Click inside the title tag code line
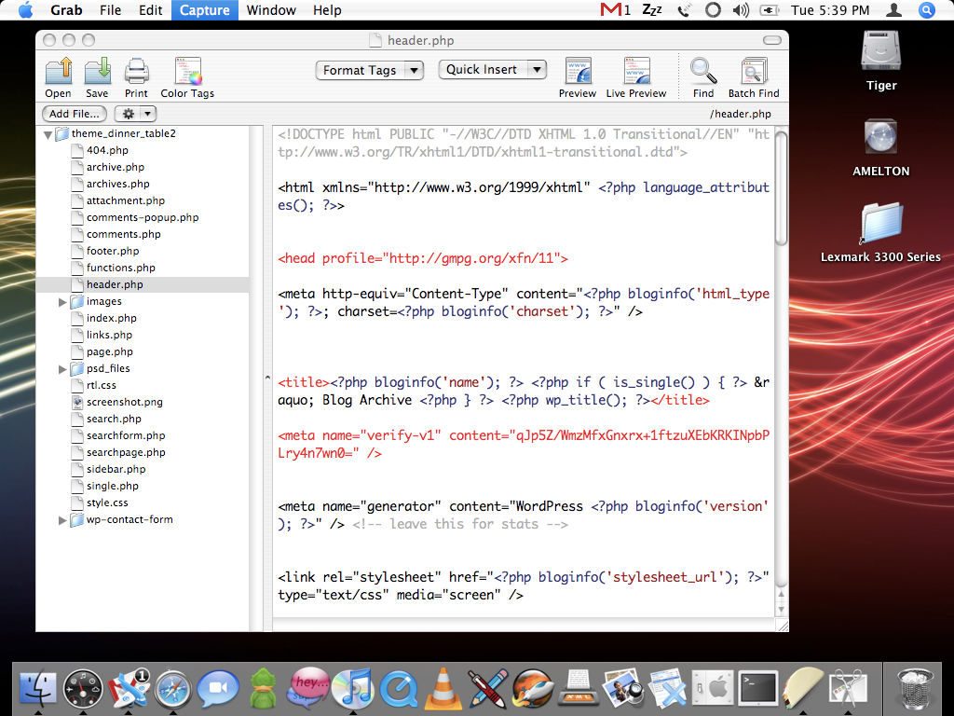Viewport: 954px width, 716px height. pos(524,392)
